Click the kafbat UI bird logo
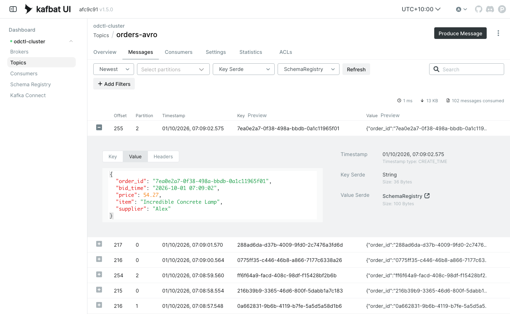 pos(28,9)
